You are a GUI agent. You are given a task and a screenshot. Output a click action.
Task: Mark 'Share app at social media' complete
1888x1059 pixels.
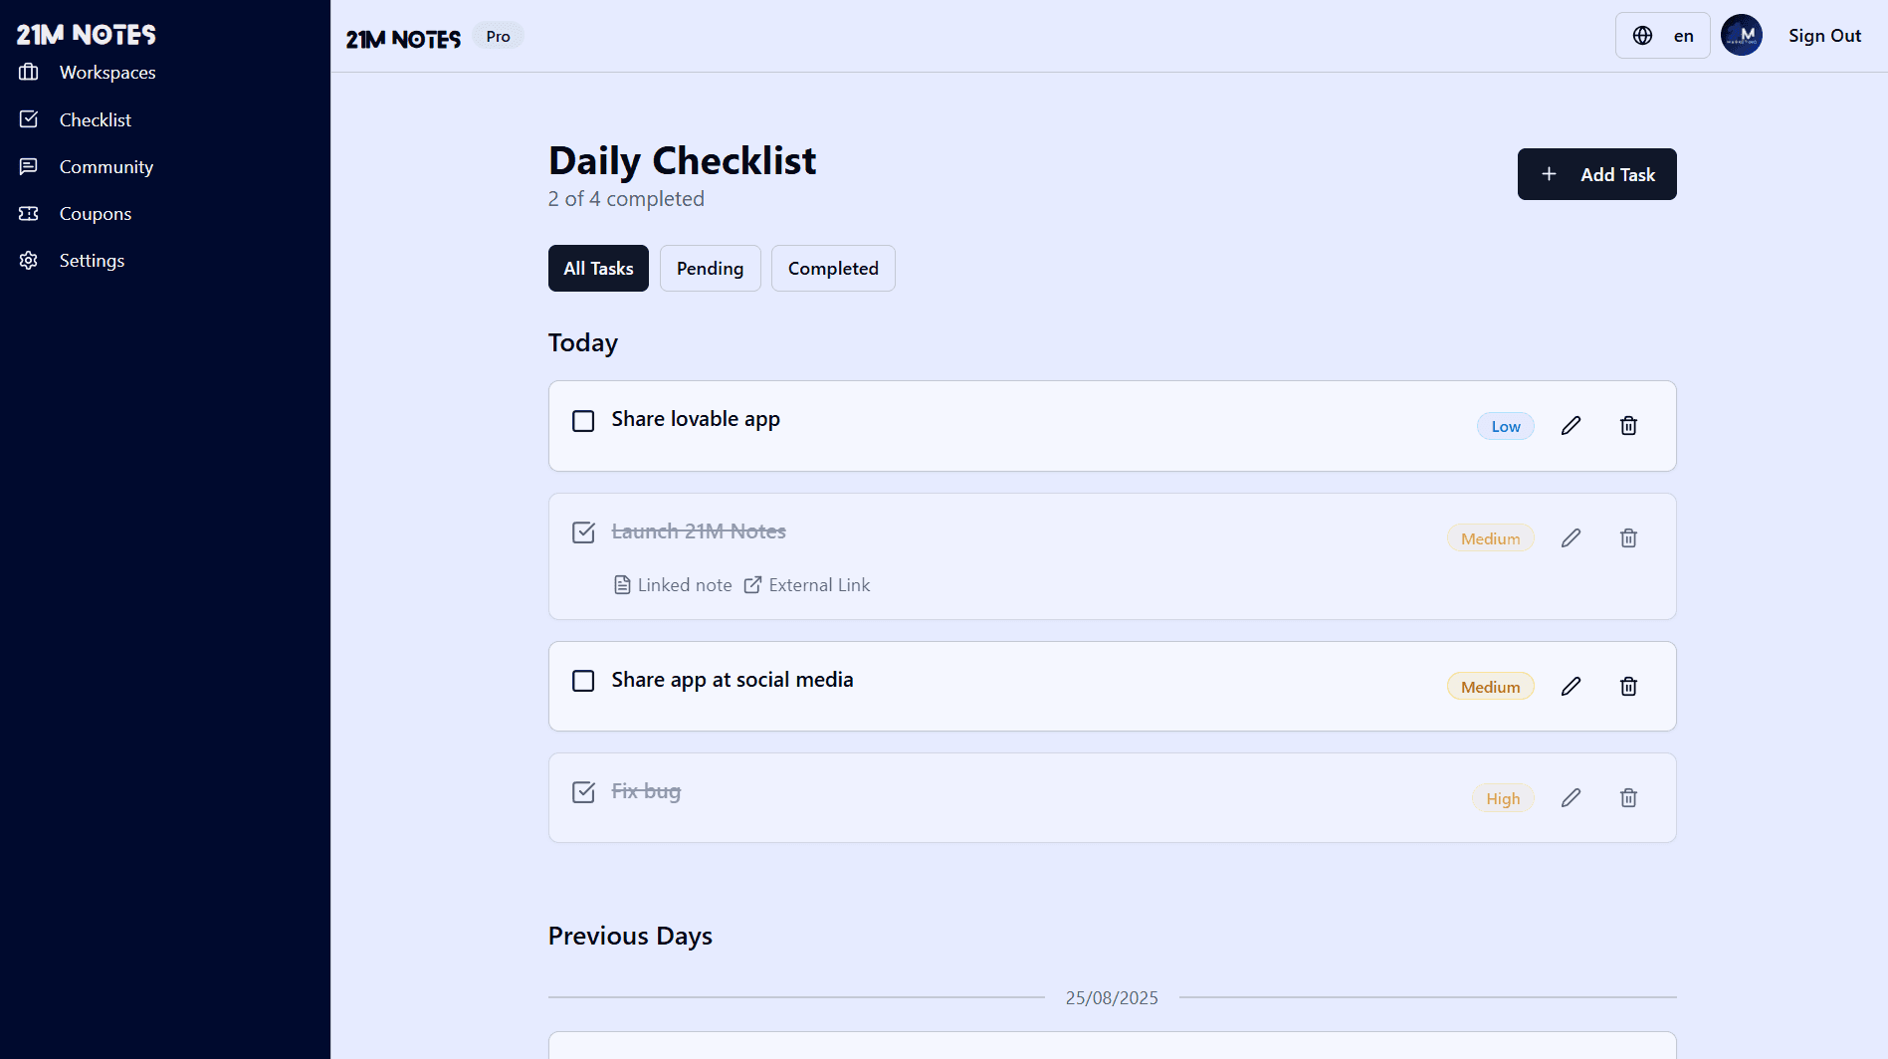click(x=583, y=681)
